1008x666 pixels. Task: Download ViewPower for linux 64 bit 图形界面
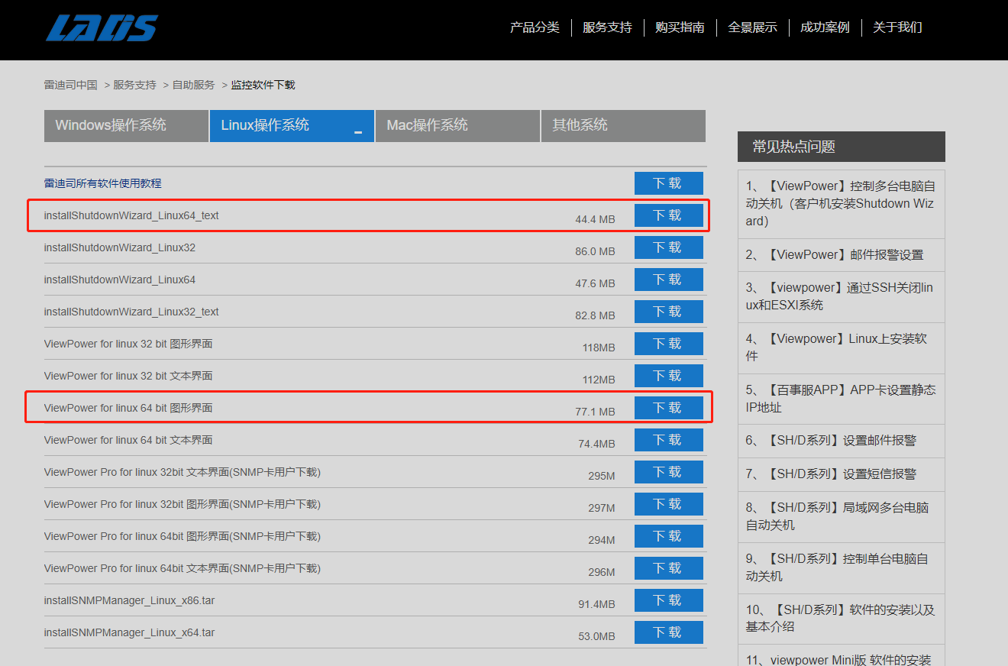pyautogui.click(x=668, y=408)
